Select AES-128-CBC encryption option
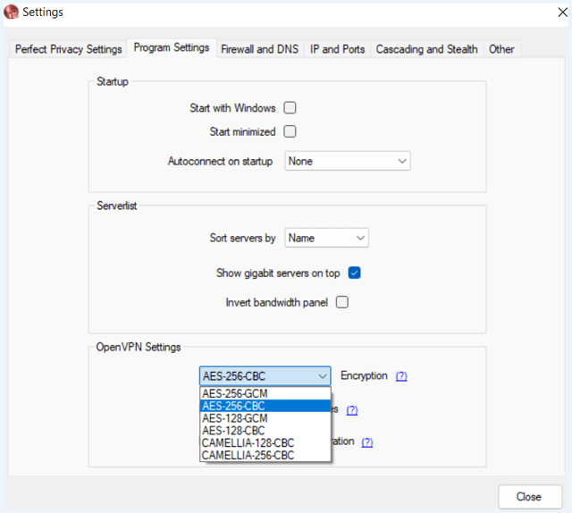 click(x=265, y=431)
